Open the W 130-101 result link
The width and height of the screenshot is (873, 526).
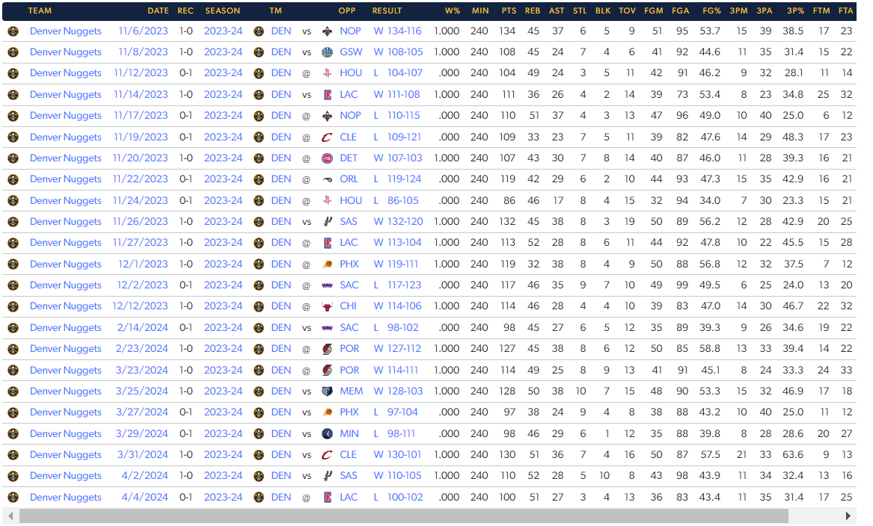(x=397, y=455)
